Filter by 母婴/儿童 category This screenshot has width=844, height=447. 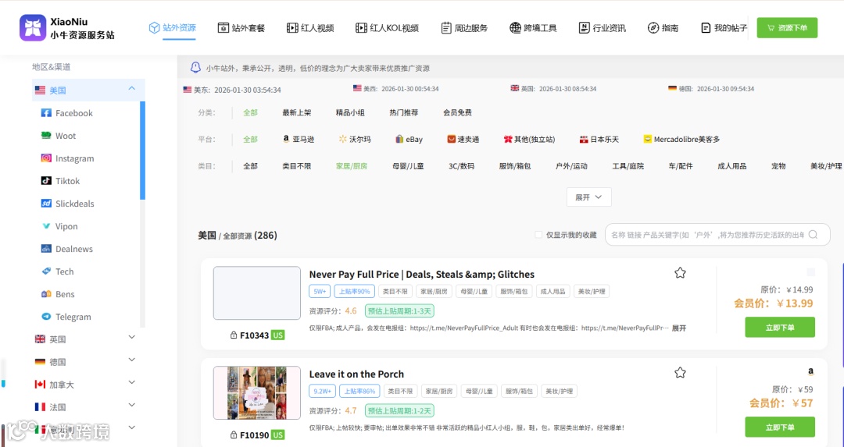coord(408,166)
